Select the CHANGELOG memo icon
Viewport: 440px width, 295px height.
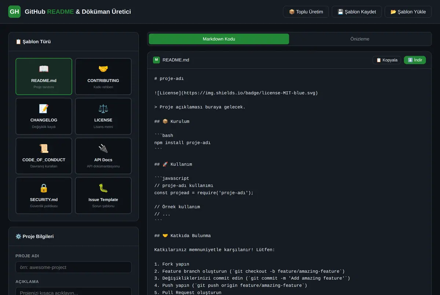pos(44,109)
